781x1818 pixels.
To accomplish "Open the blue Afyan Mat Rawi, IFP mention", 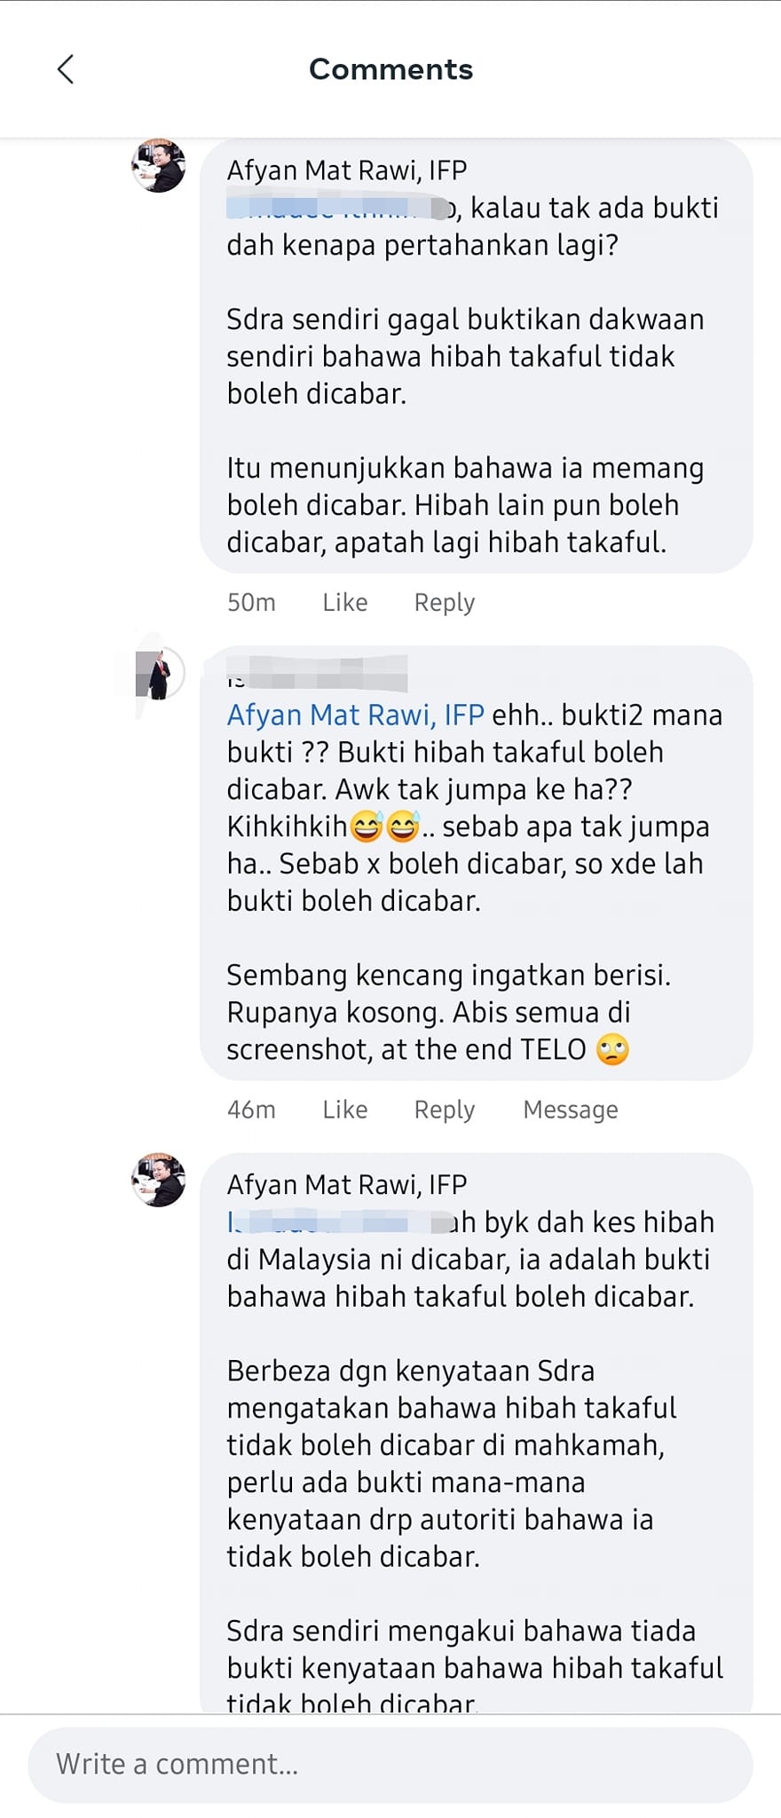I will pos(356,715).
